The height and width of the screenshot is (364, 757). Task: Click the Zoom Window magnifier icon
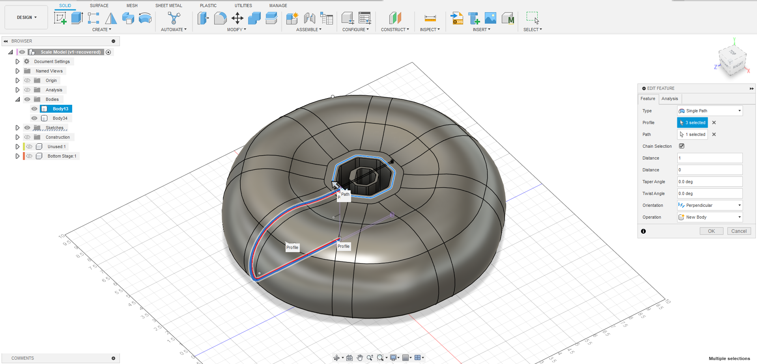point(380,358)
